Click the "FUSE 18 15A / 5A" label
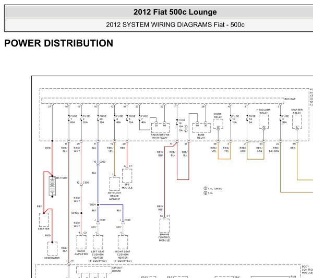This screenshot has width=313, height=278. [183, 125]
